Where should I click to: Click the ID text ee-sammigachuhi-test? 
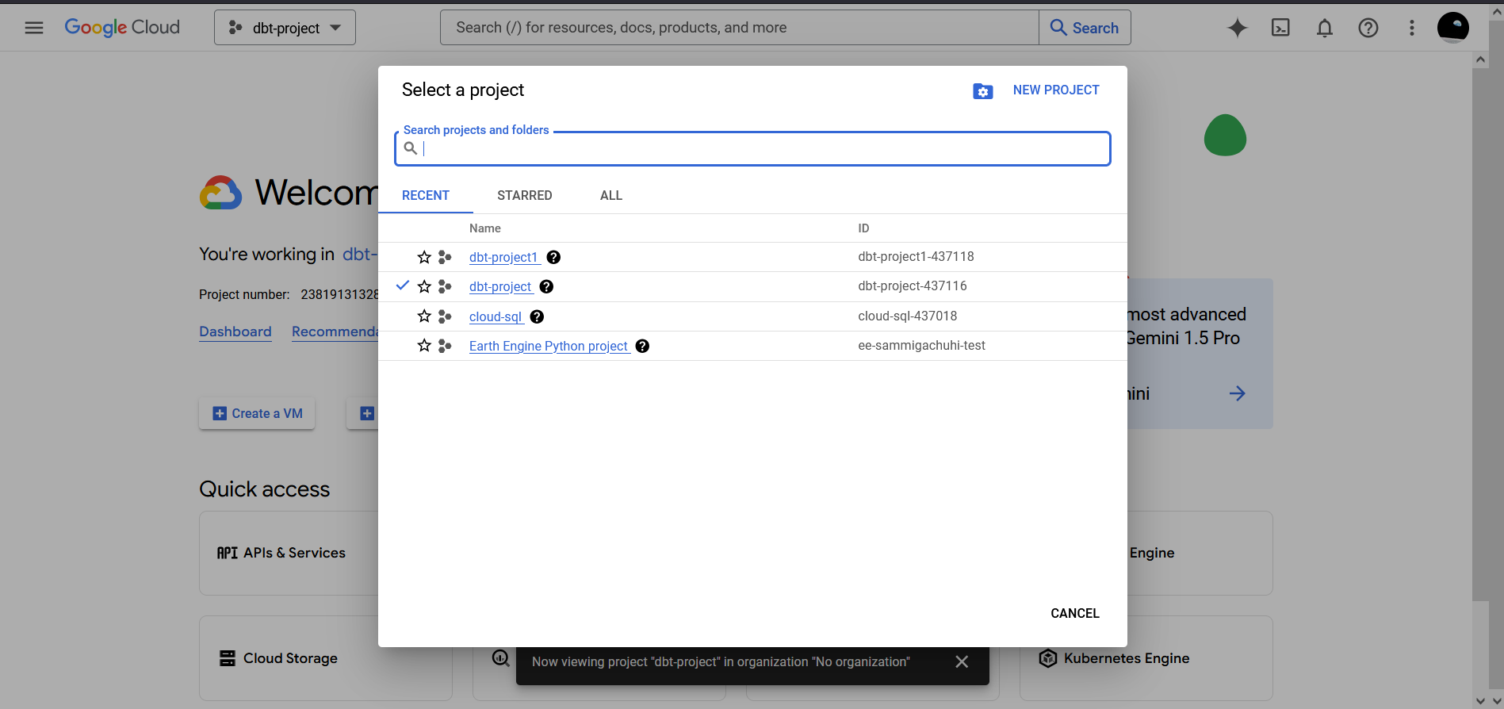pyautogui.click(x=921, y=345)
